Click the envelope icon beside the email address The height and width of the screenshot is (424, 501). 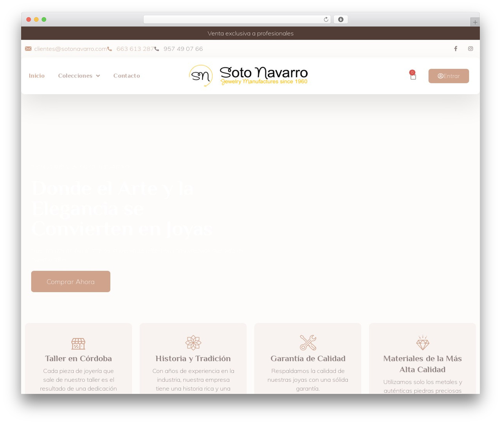pos(28,49)
